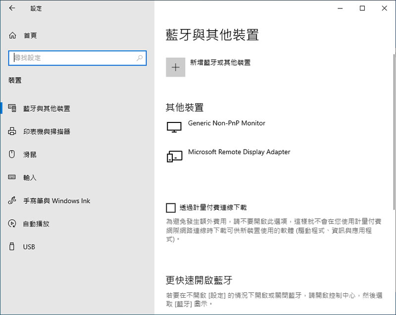Open 輸入 settings page

tap(30, 178)
